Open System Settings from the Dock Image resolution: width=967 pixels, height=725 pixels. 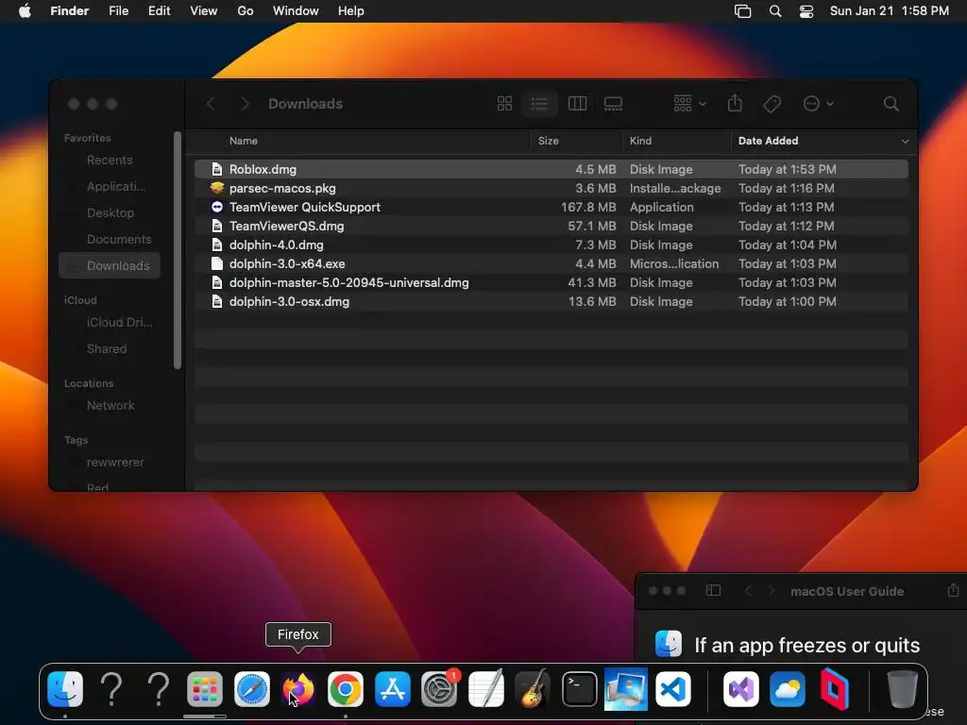(439, 688)
